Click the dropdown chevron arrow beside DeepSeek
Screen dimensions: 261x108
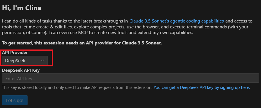click(x=42, y=60)
